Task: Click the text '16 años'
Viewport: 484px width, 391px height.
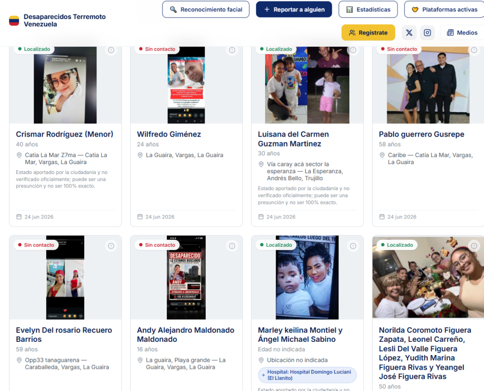Action: click(x=147, y=349)
